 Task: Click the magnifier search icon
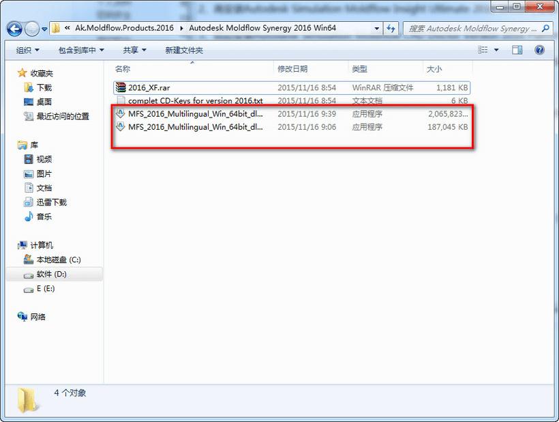click(545, 28)
